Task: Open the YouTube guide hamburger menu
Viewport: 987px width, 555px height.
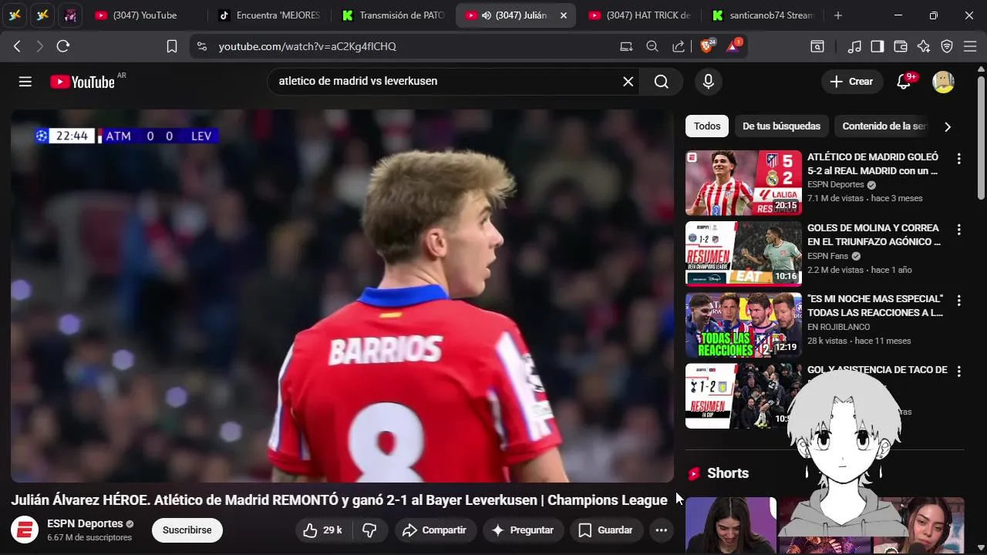Action: pyautogui.click(x=25, y=82)
